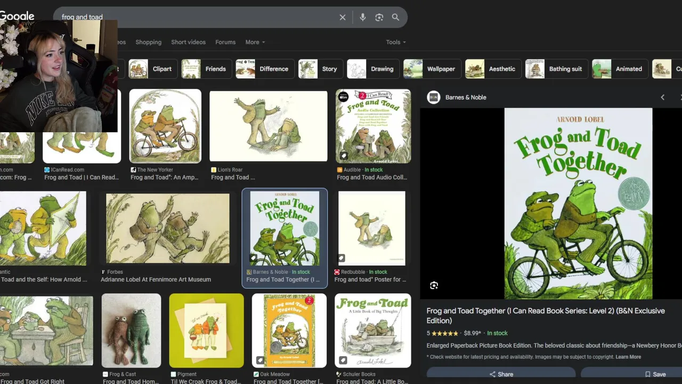Open the Schuler Books Big Thoughts thumbnail

[x=372, y=331]
